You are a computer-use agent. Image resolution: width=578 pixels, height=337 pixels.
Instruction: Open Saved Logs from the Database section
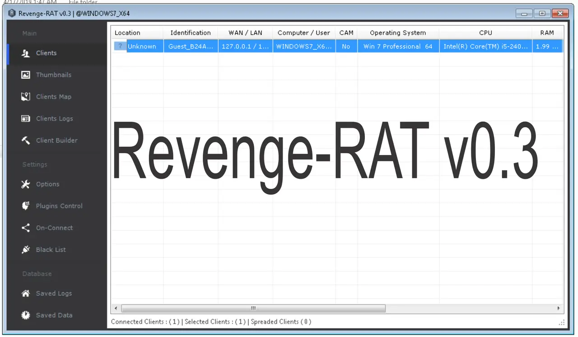click(x=54, y=293)
